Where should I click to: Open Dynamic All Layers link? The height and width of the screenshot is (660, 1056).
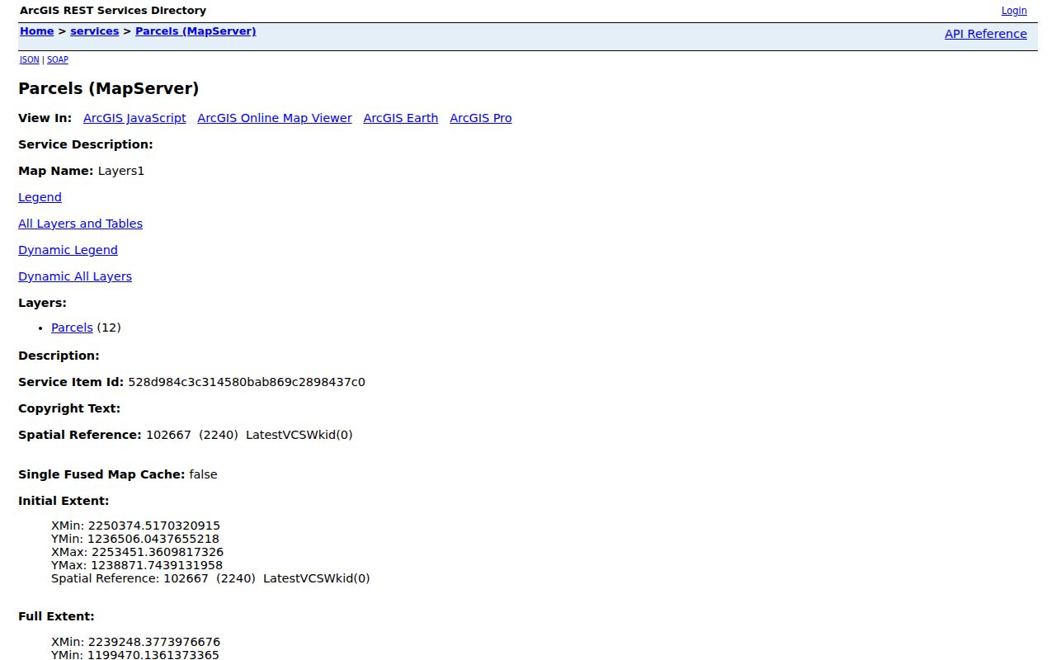tap(75, 276)
